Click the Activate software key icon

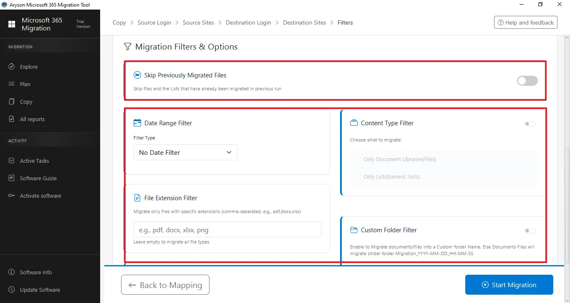click(12, 196)
